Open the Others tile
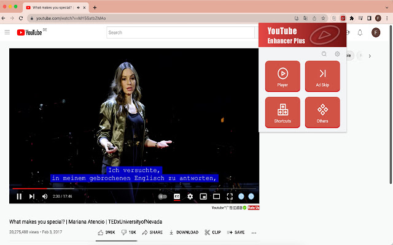 [322, 113]
